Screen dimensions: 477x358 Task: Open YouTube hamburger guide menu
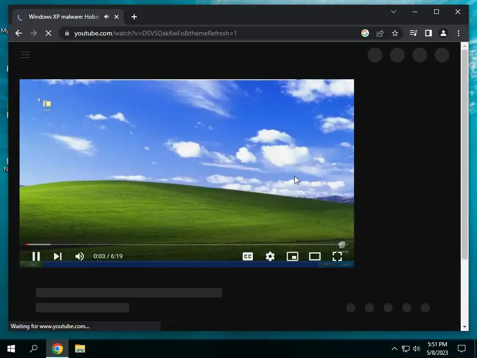pos(25,55)
